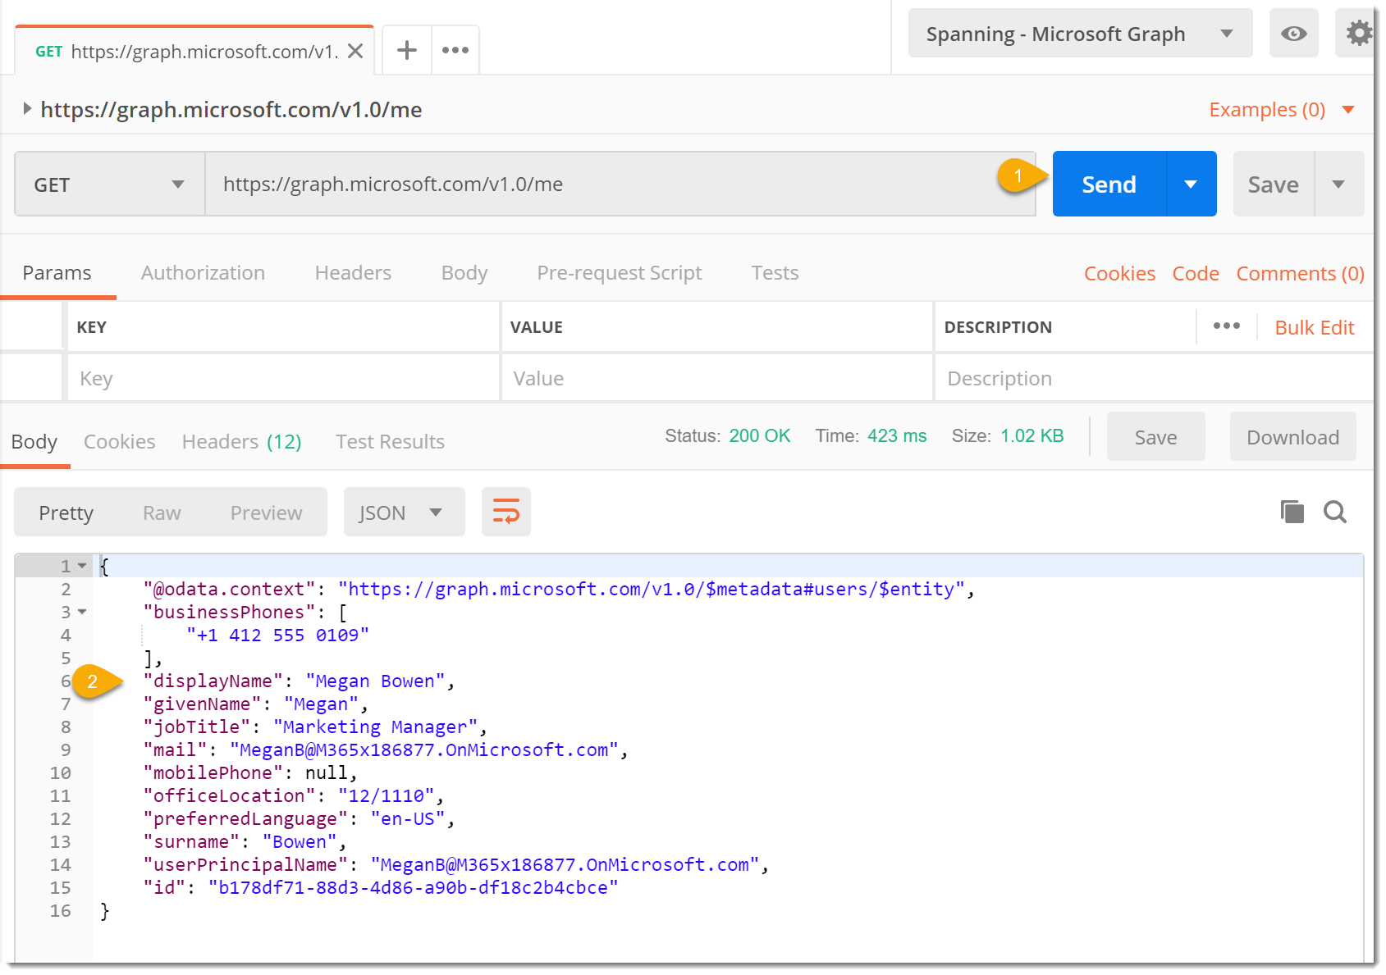The height and width of the screenshot is (975, 1386).
Task: Switch response view to Preview
Action: pyautogui.click(x=266, y=513)
